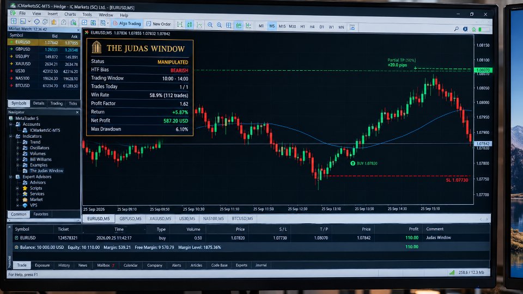
Task: Expand the Oscillators folder
Action: pyautogui.click(x=17, y=148)
